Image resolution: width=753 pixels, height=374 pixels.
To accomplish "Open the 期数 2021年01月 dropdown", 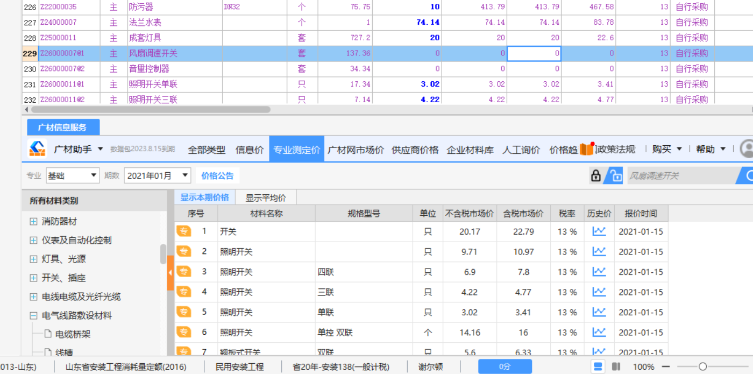I will tap(158, 175).
